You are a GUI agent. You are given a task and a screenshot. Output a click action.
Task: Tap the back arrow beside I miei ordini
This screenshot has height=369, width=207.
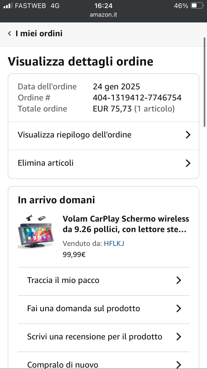click(x=10, y=34)
